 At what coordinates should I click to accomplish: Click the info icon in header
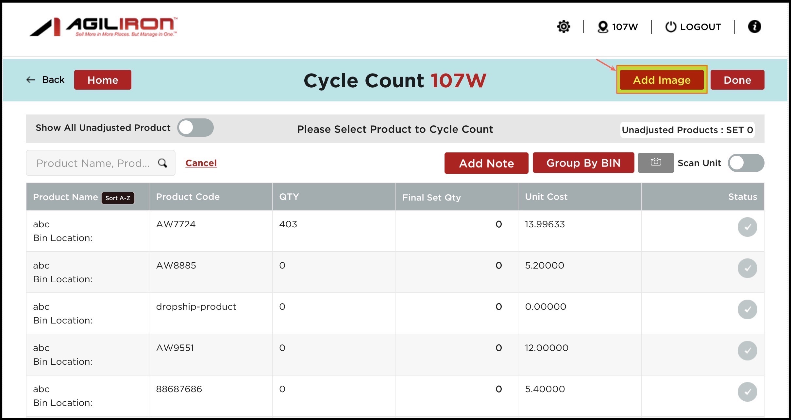[x=754, y=26]
